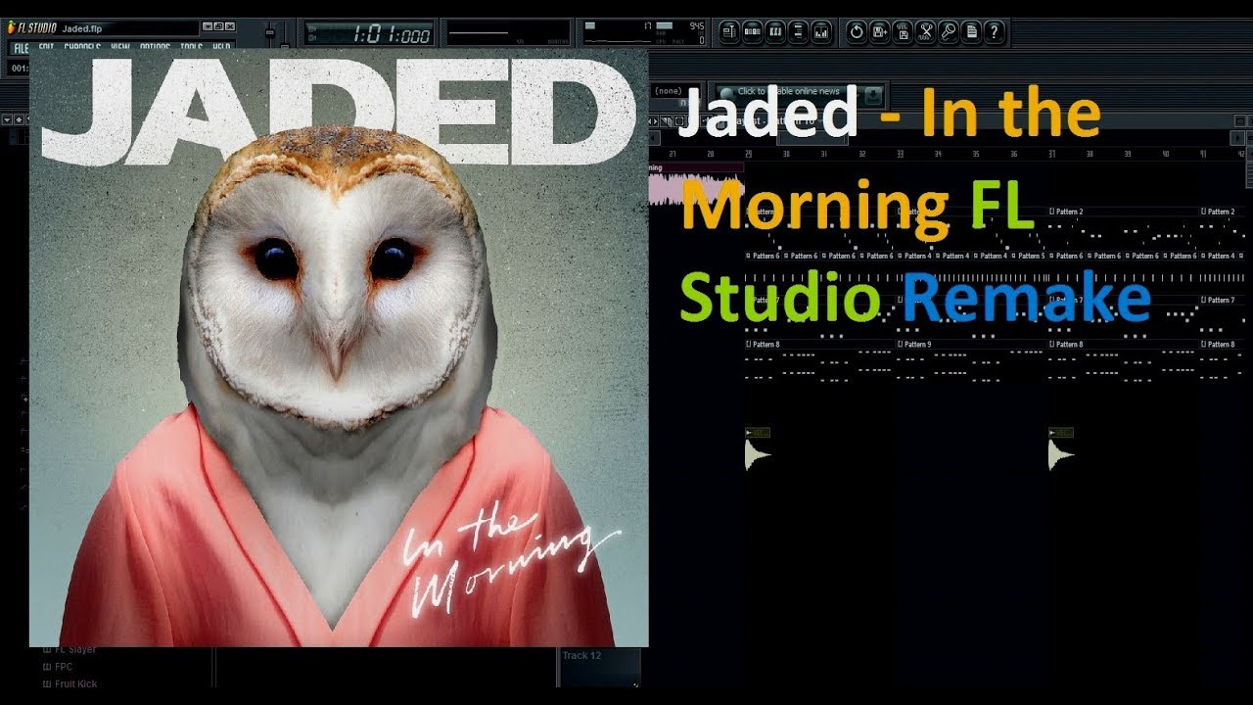Select FL Slayer in the browser list
This screenshot has height=705, width=1253.
coord(75,650)
